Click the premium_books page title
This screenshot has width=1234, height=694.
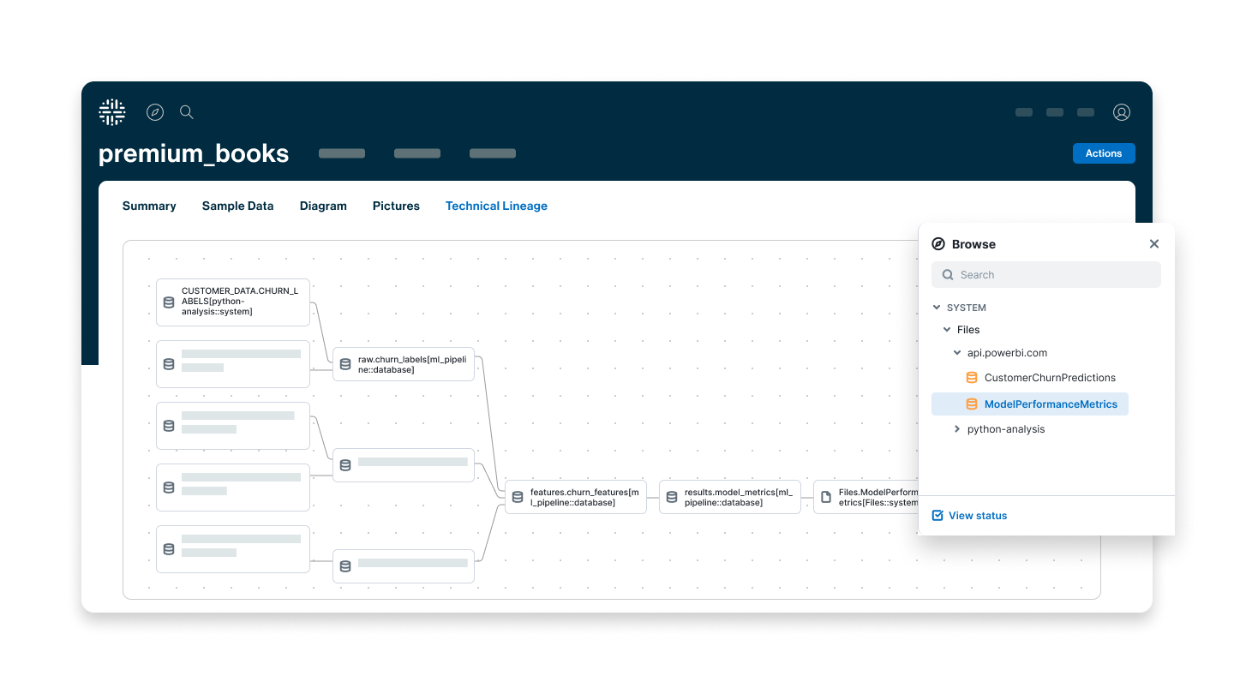click(x=194, y=153)
